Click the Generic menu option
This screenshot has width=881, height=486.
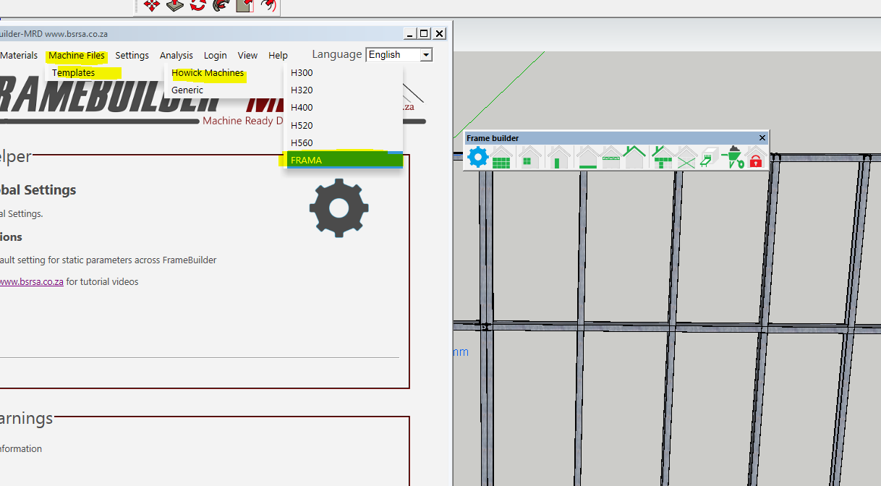click(187, 90)
